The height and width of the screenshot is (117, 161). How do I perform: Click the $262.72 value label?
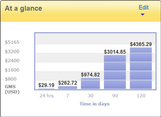68,83
